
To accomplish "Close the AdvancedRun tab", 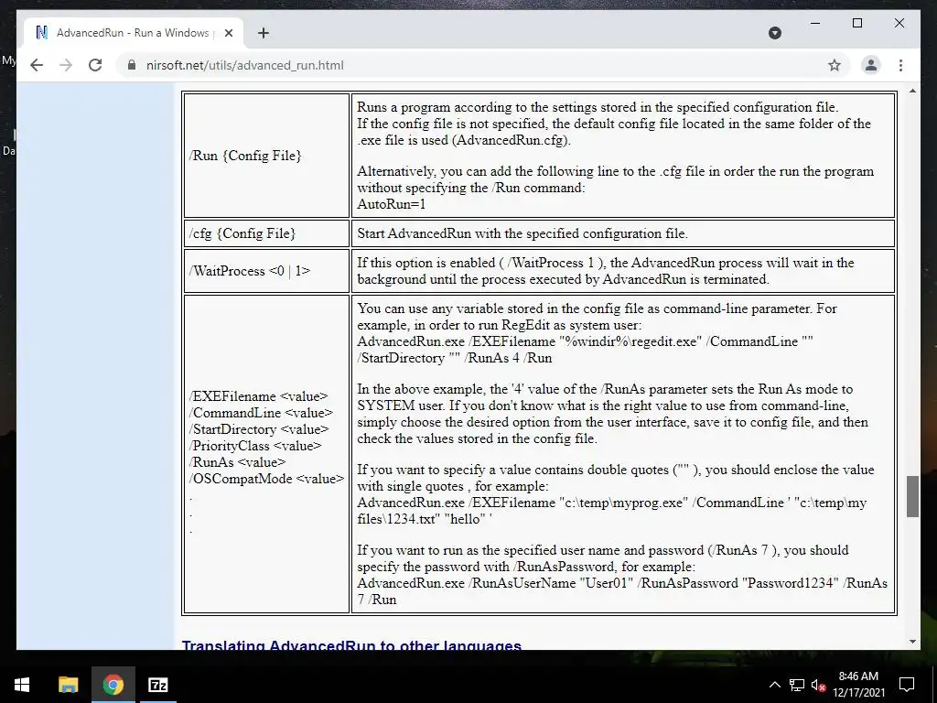I will click(228, 33).
